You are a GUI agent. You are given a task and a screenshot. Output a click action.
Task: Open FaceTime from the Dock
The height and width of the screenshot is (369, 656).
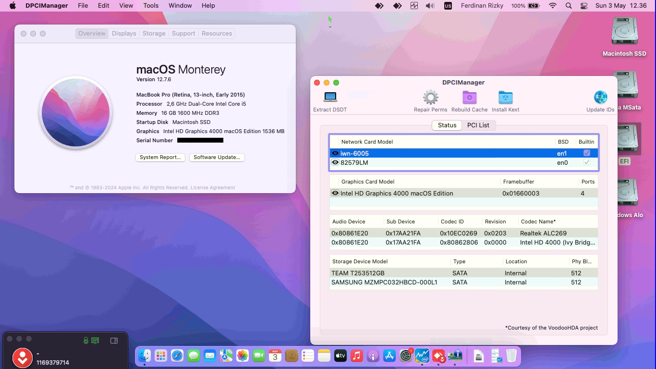tap(259, 356)
